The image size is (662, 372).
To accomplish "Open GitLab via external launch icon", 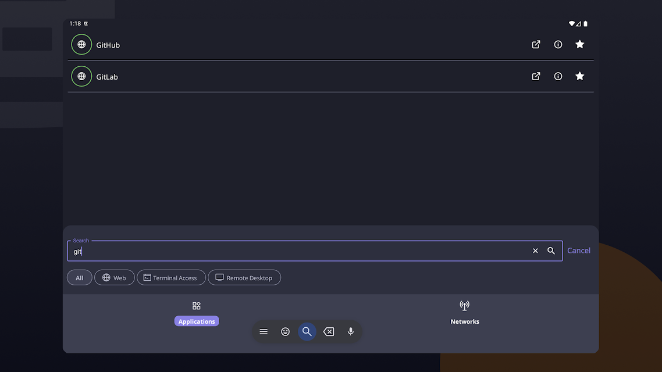I will click(x=536, y=76).
